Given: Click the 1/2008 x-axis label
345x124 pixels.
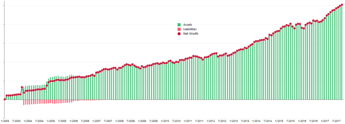Looking at the screenshot, I should tap(119, 121).
